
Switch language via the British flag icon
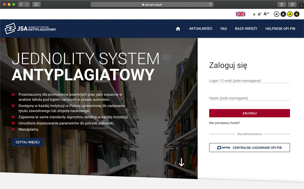tap(240, 14)
